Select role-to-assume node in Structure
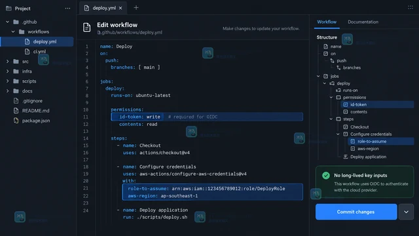Screen dimensions: 419x236 pos(381,142)
